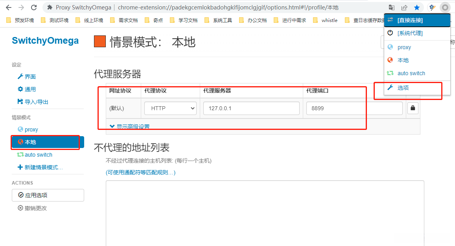The width and height of the screenshot is (455, 246).
Task: Open the 需求文档 bookmark folder
Action: pyautogui.click(x=124, y=20)
